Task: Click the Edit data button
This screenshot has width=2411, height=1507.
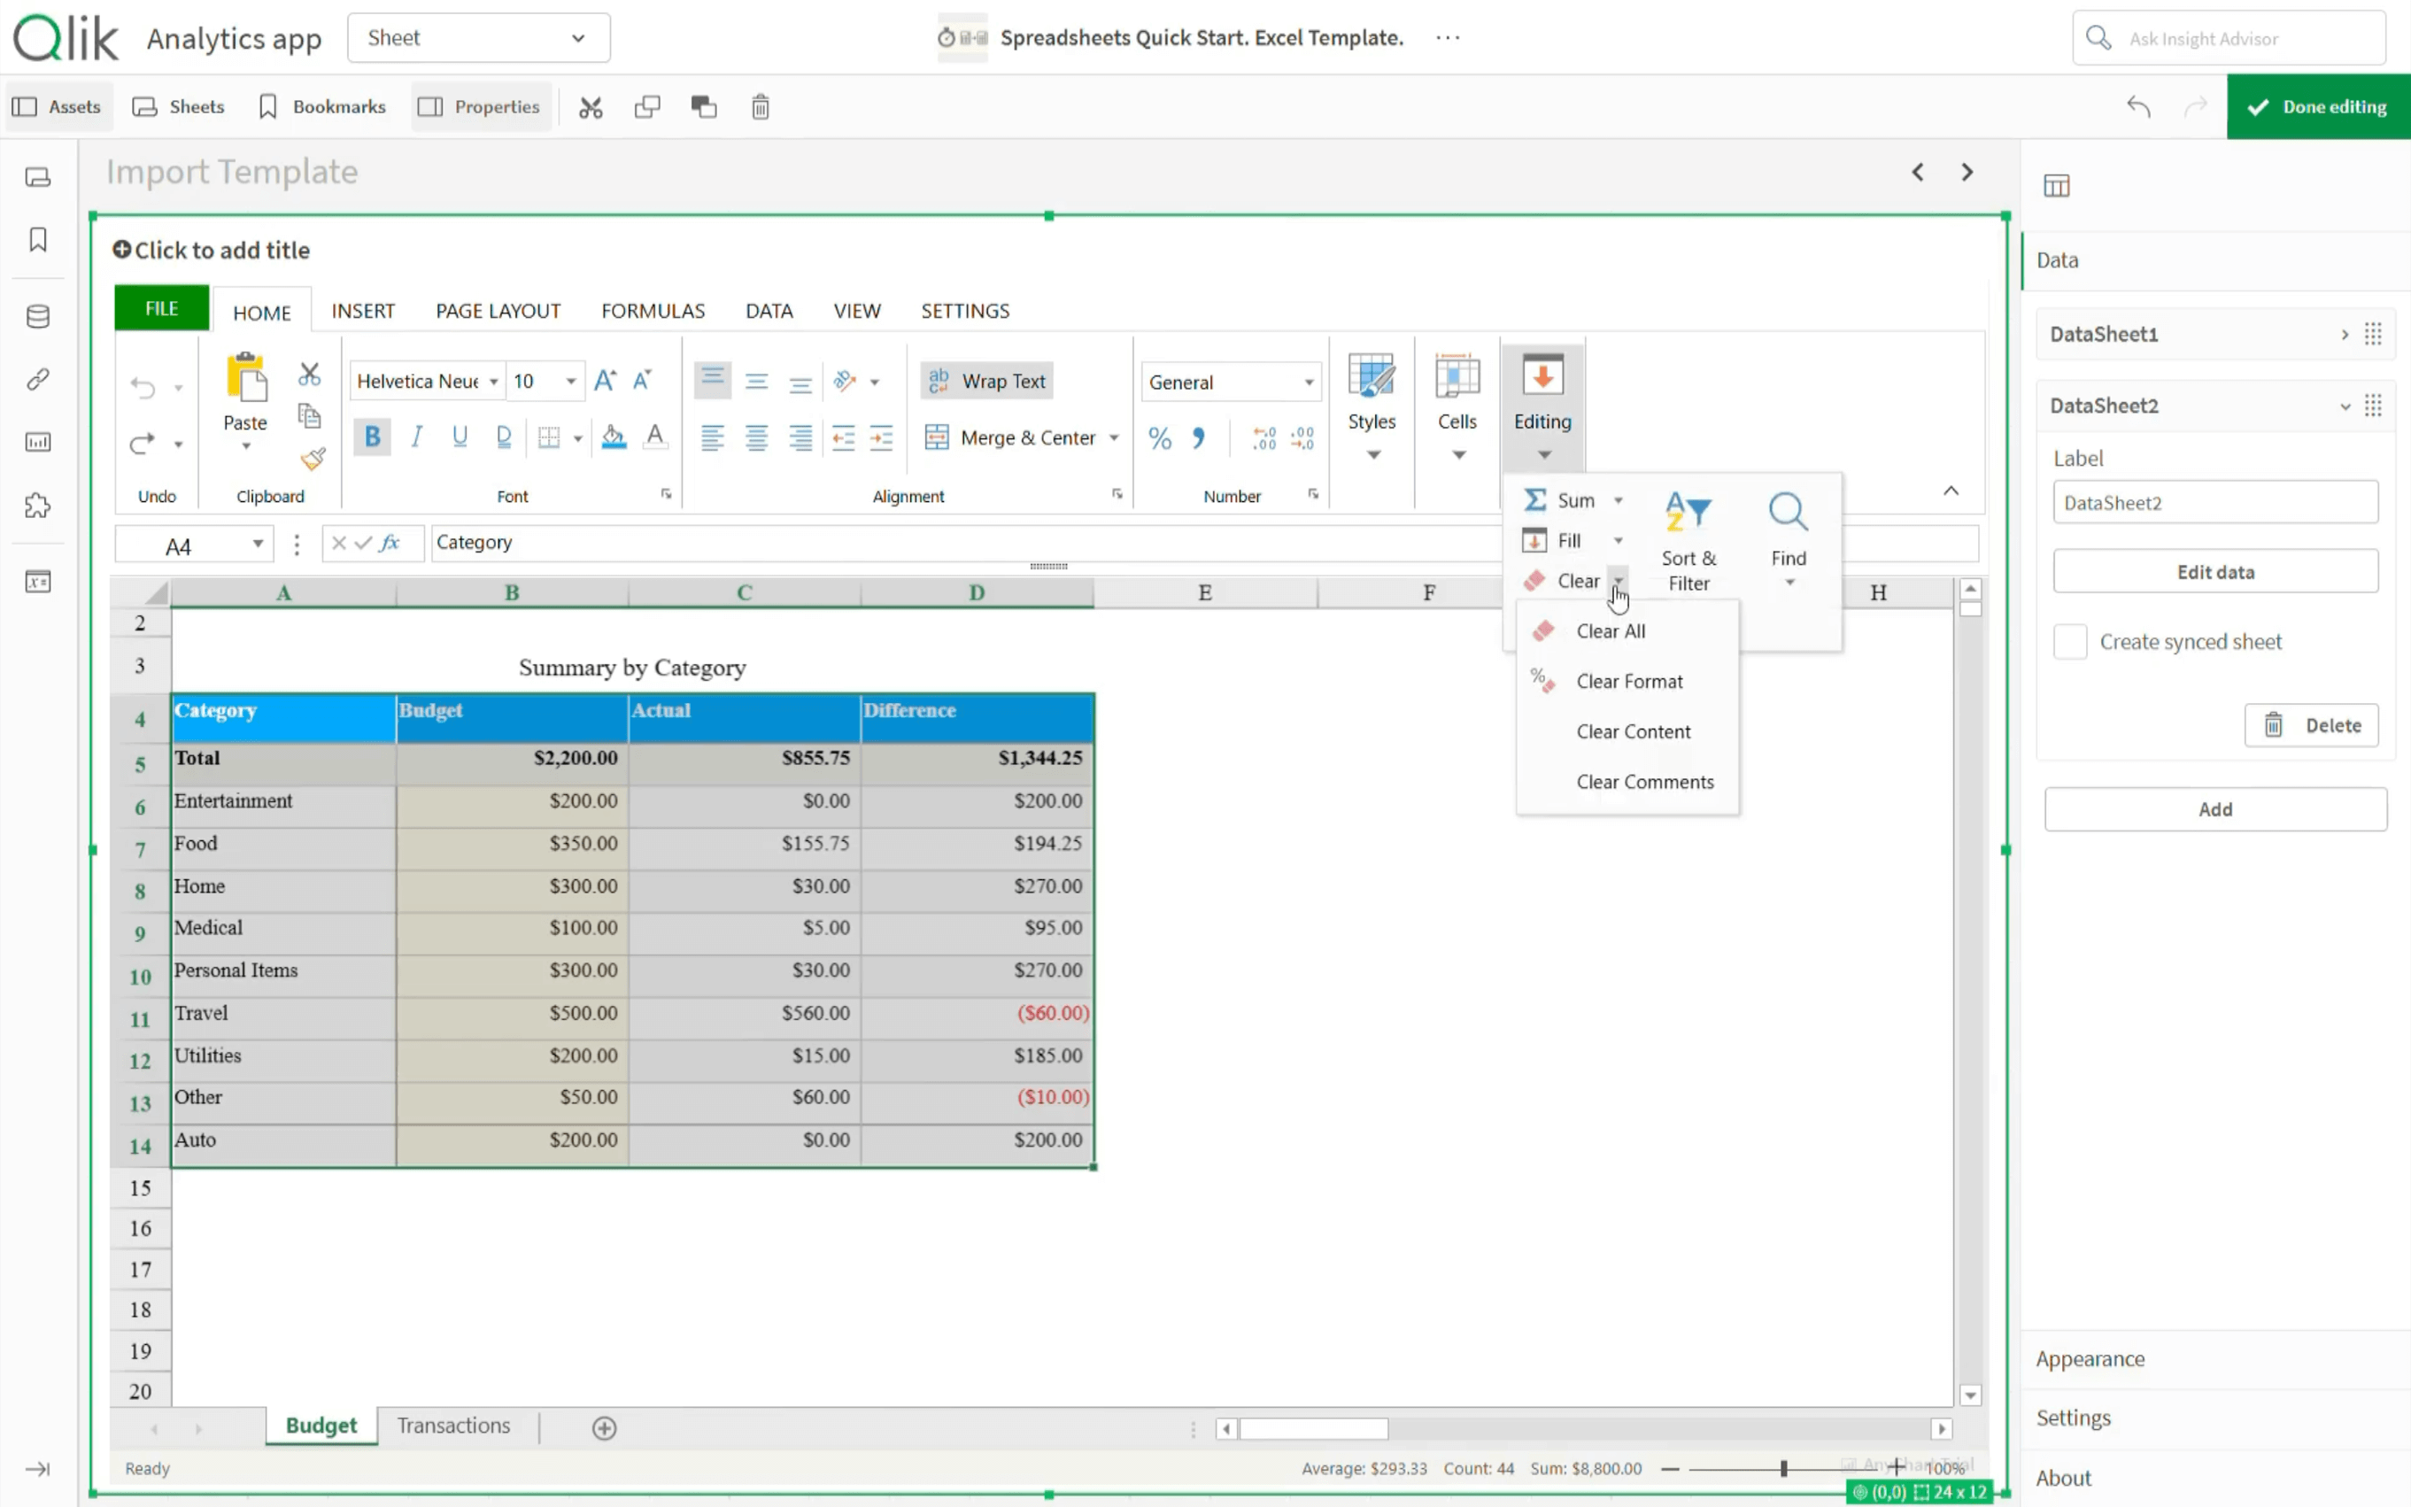Action: 2214,572
